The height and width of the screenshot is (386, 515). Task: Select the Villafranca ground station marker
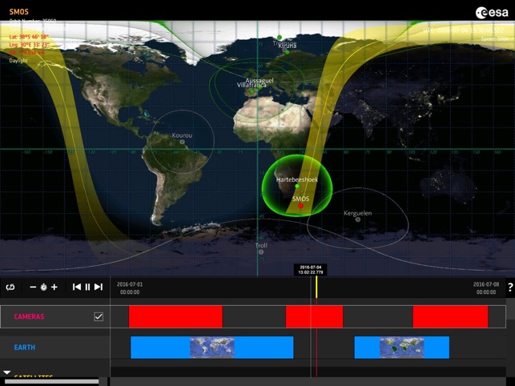251,91
